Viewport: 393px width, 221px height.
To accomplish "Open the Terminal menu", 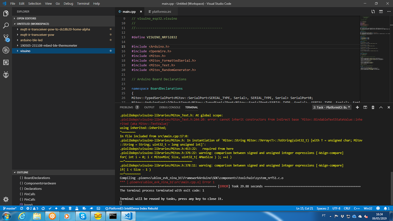I will [83, 3].
